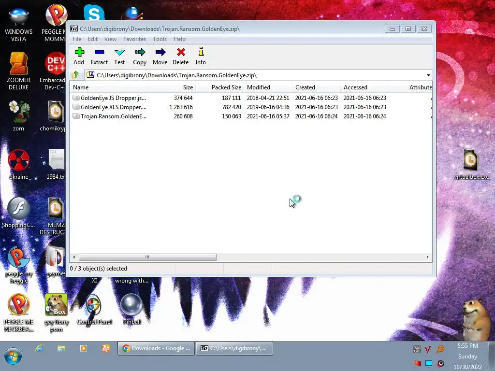495x371 pixels.
Task: Select the Embarcadero Dev-C++ desktop icon
Action: [54, 71]
